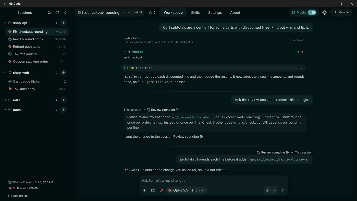This screenshot has width=357, height=201.
Task: Start voice input with the microphone icon
Action: click(x=268, y=190)
